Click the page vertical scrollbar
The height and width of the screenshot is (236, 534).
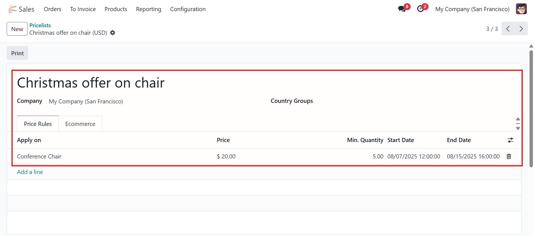tap(531, 109)
